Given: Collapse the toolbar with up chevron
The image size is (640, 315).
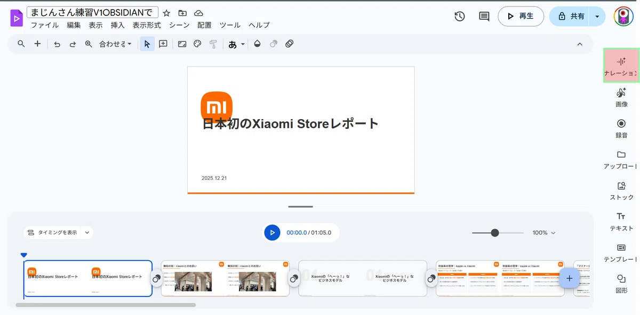Looking at the screenshot, I should 580,44.
